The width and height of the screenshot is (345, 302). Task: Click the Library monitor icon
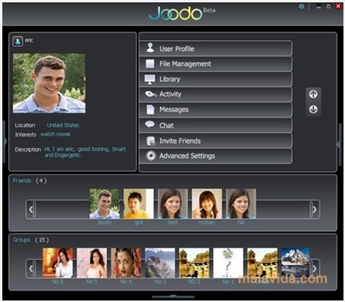(x=149, y=79)
